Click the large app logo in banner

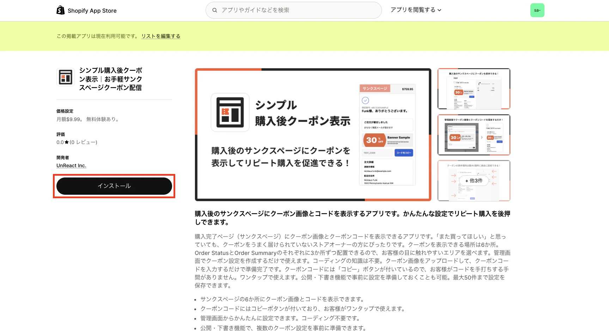[230, 112]
